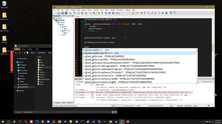Run project with green play icon
This screenshot has height=124, width=222.
pyautogui.click(x=102, y=13)
